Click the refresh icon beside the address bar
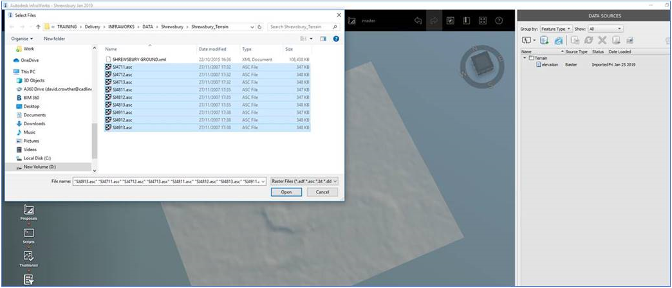672x288 pixels. coord(259,26)
